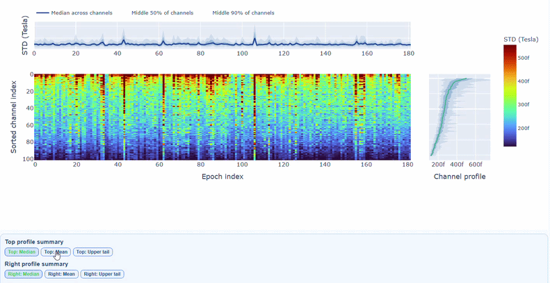Click the tallest peak in the top STD plot
Image resolution: width=550 pixels, height=283 pixels.
[x=254, y=28]
